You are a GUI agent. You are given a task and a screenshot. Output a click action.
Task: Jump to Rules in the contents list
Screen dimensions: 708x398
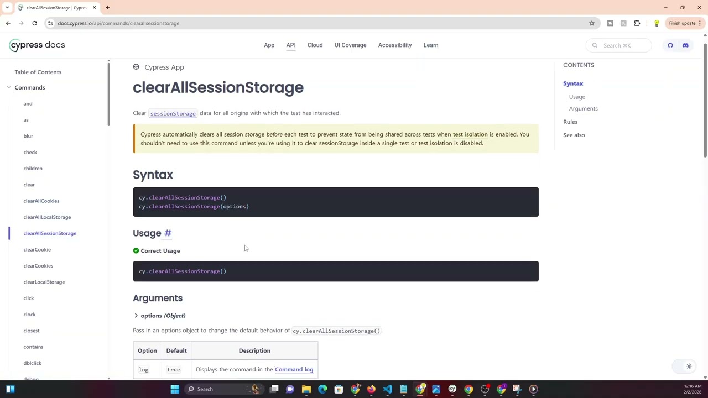click(570, 122)
